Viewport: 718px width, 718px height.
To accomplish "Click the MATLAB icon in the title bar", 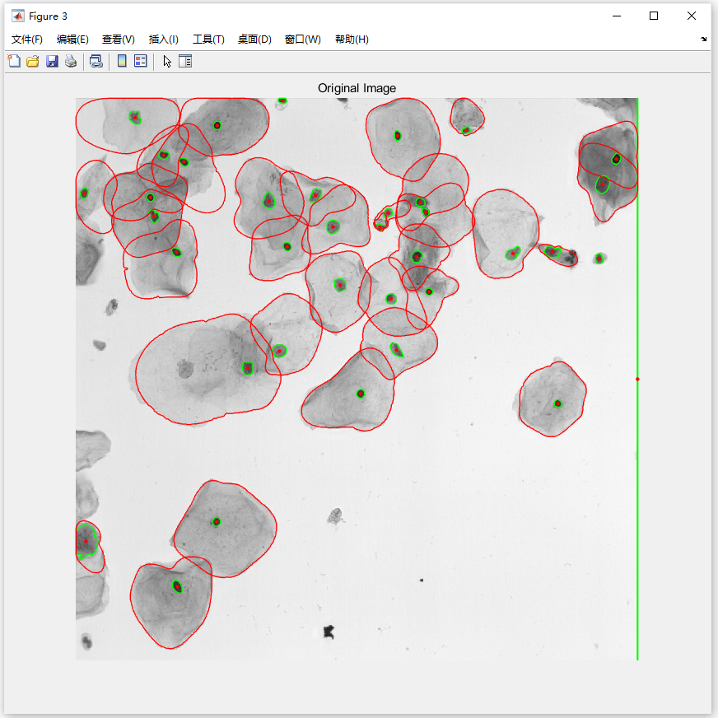I will (18, 16).
